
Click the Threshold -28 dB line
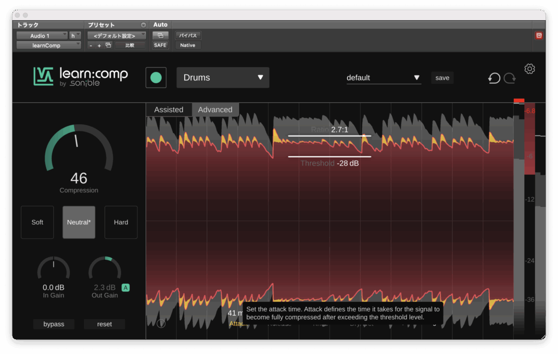pos(329,156)
